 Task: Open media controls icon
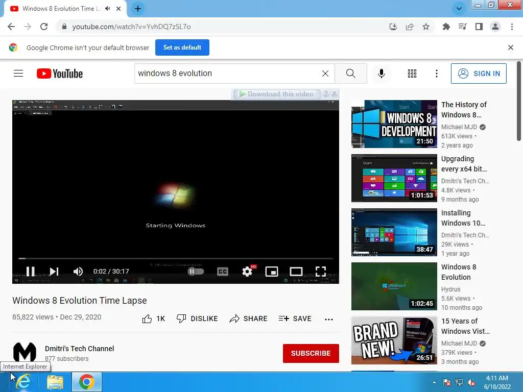[462, 27]
